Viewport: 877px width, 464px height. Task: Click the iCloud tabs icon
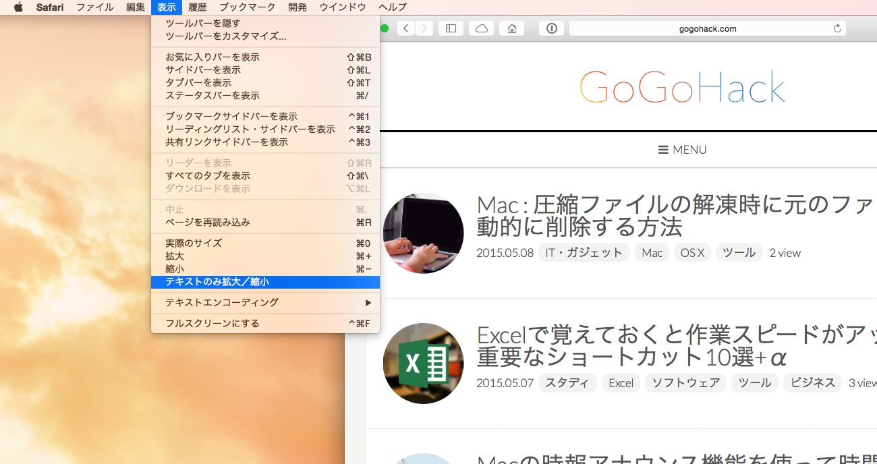point(482,28)
